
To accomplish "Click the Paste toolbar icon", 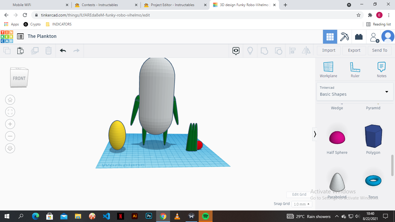I will coord(21,51).
